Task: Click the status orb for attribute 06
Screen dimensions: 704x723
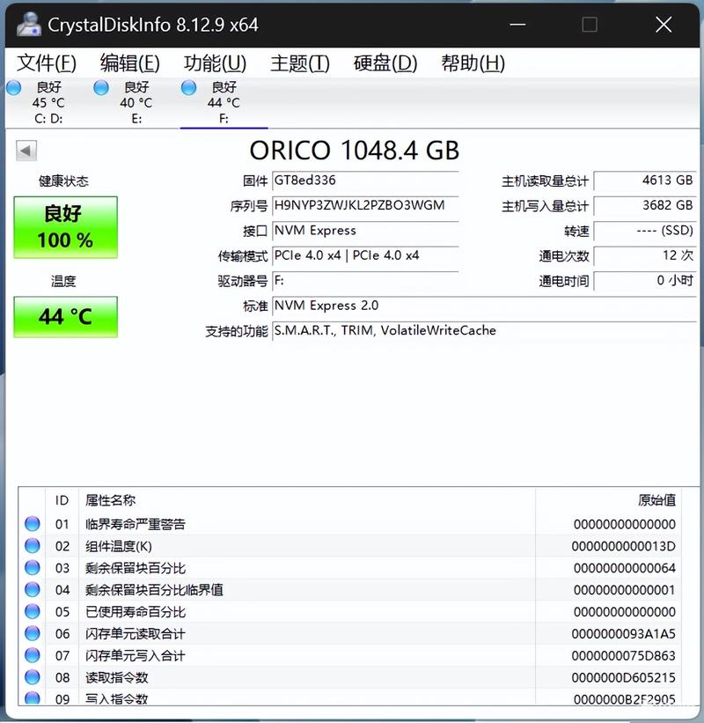Action: coord(33,633)
